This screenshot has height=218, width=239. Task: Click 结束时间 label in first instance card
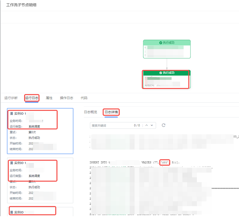pyautogui.click(x=16, y=149)
